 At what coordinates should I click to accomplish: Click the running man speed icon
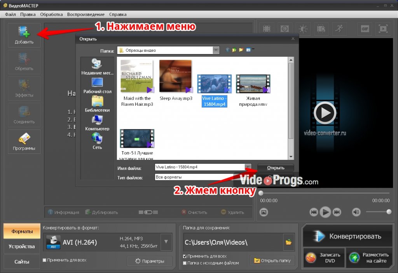(x=339, y=29)
